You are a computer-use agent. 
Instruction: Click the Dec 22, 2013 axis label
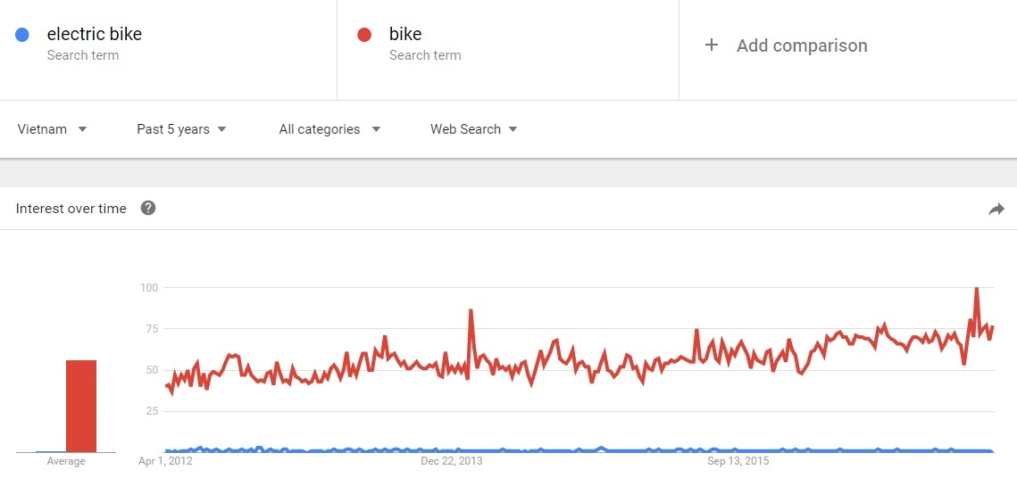452,461
